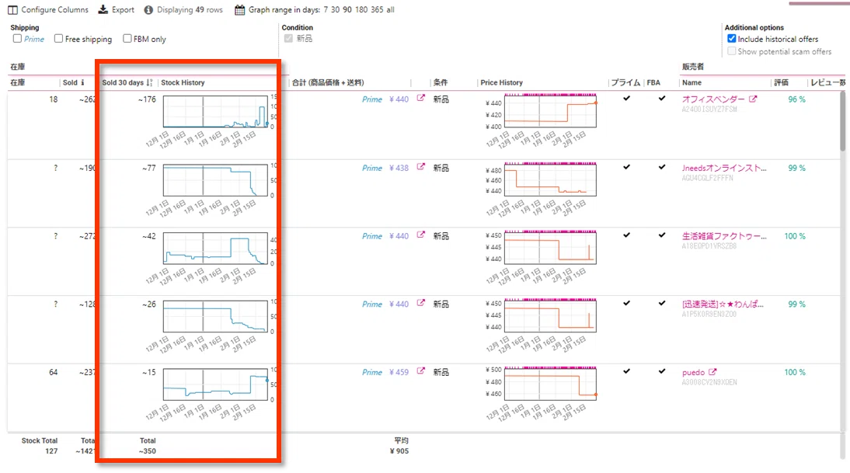The width and height of the screenshot is (850, 473).
Task: Select the 365 days graph range
Action: tap(377, 10)
